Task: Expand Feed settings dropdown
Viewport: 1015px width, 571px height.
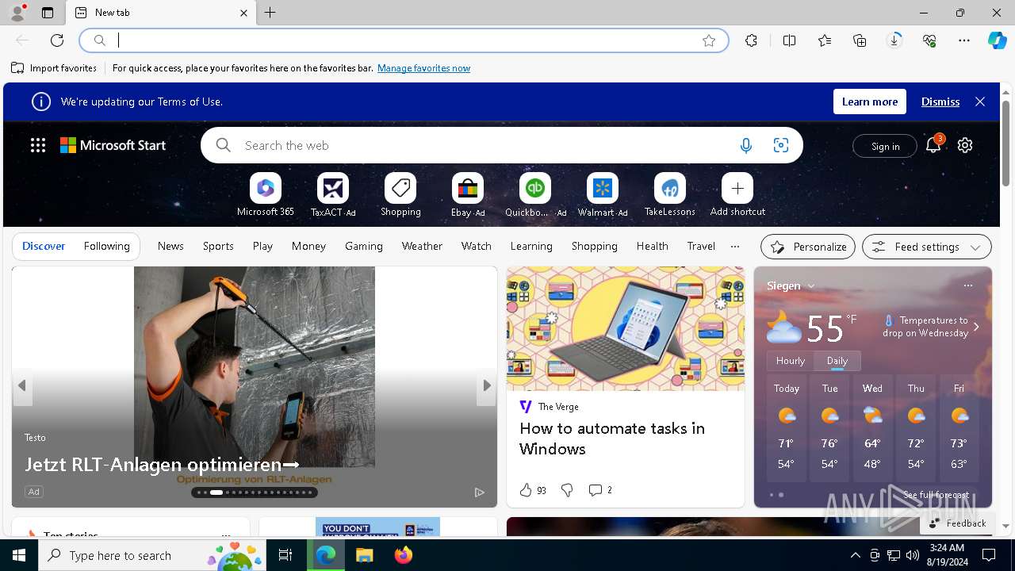Action: point(927,247)
